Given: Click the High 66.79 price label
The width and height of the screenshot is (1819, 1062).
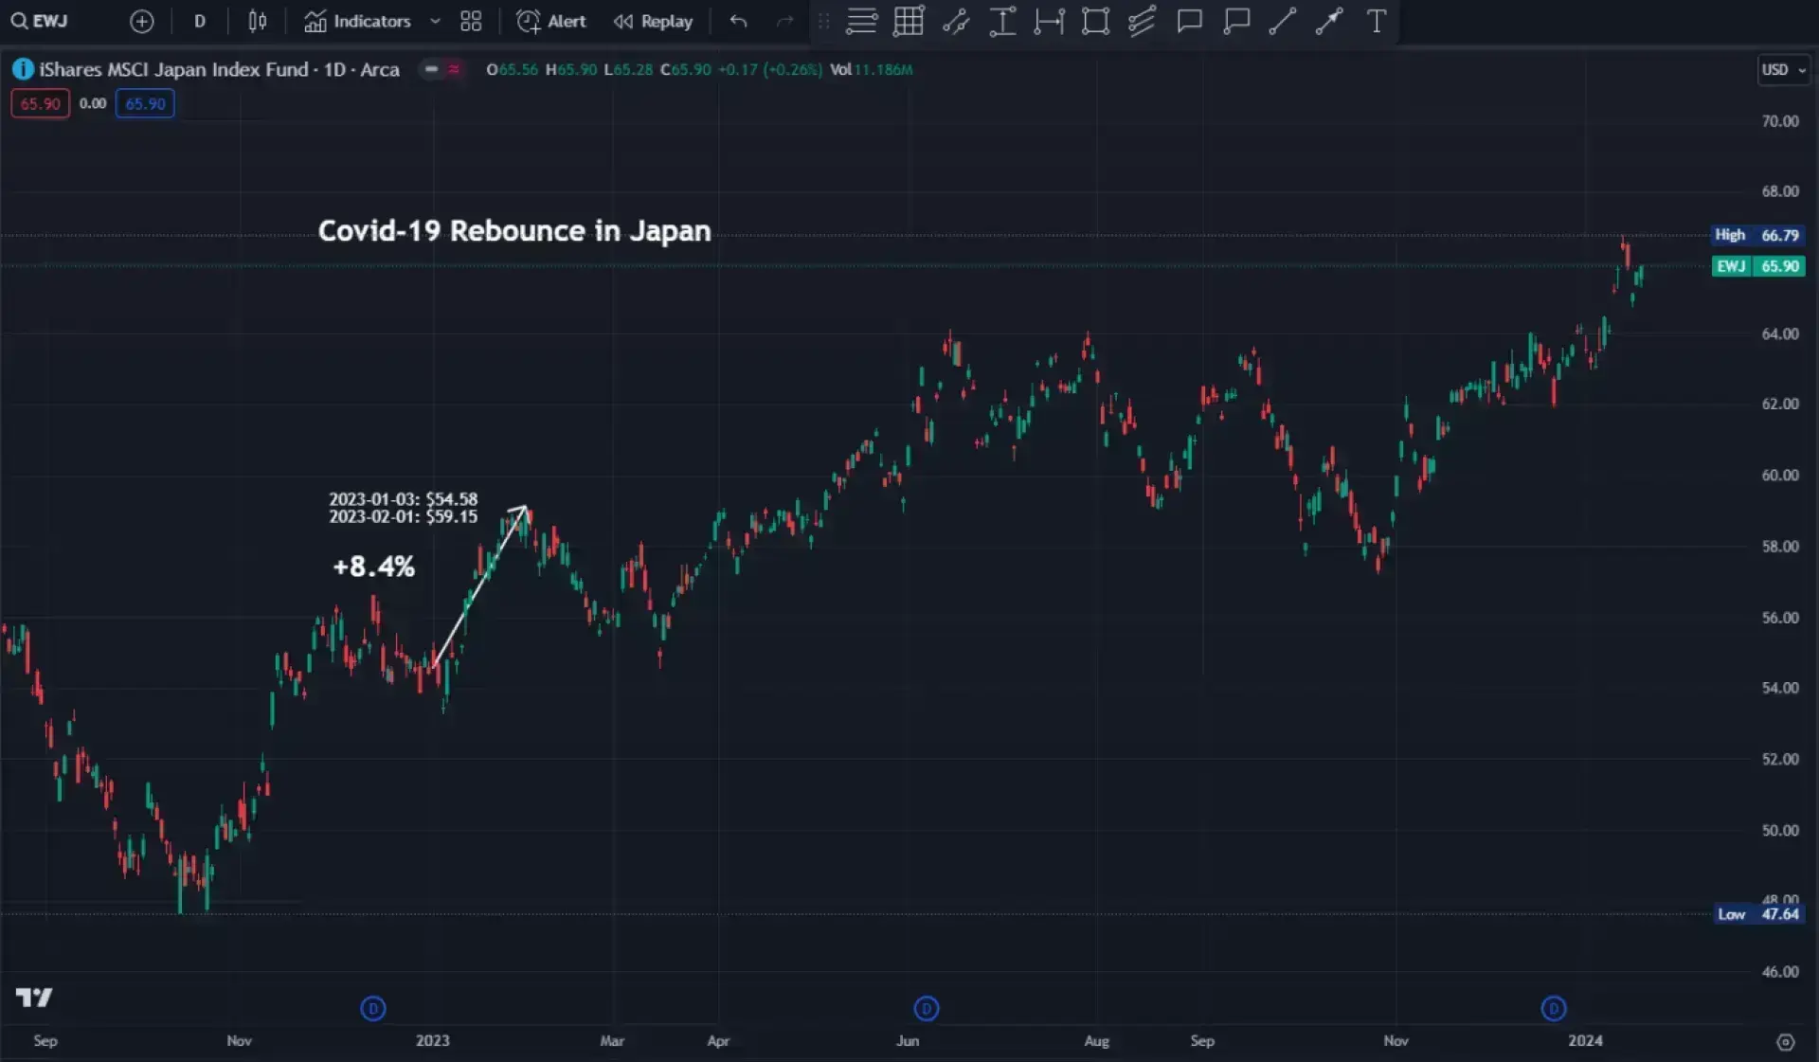Looking at the screenshot, I should point(1756,235).
